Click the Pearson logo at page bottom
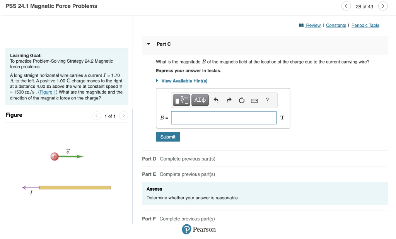This screenshot has height=239, width=396. tap(199, 229)
